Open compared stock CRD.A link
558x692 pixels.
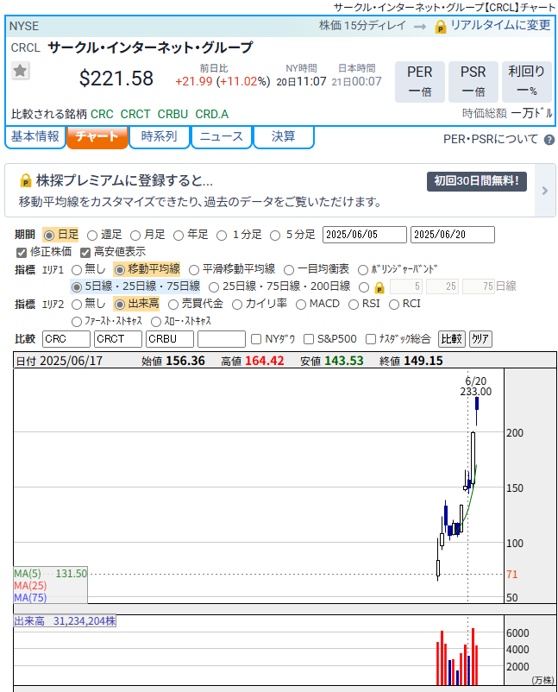click(212, 114)
